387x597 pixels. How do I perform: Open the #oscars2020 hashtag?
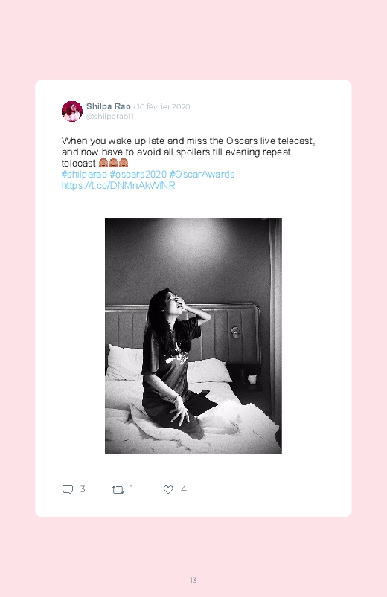pos(138,175)
